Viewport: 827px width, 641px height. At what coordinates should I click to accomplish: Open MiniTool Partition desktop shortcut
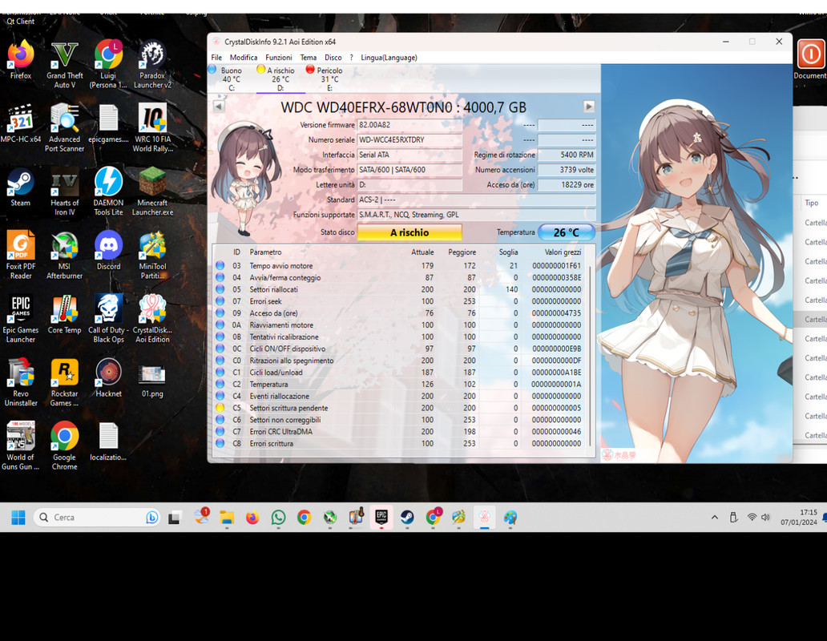[x=152, y=256]
